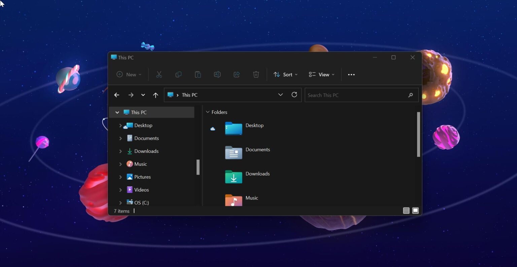
Task: Select the Rename icon
Action: pos(217,74)
